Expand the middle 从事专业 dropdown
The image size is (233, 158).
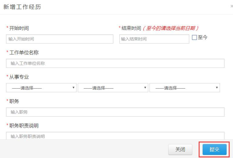click(113, 88)
